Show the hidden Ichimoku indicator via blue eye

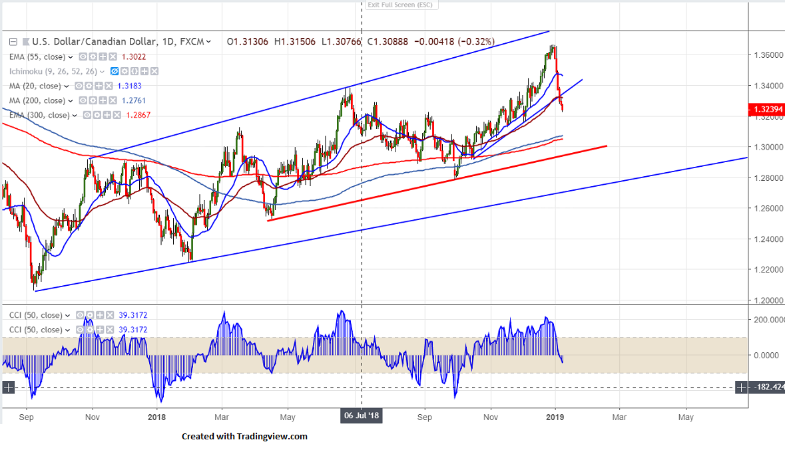point(115,72)
